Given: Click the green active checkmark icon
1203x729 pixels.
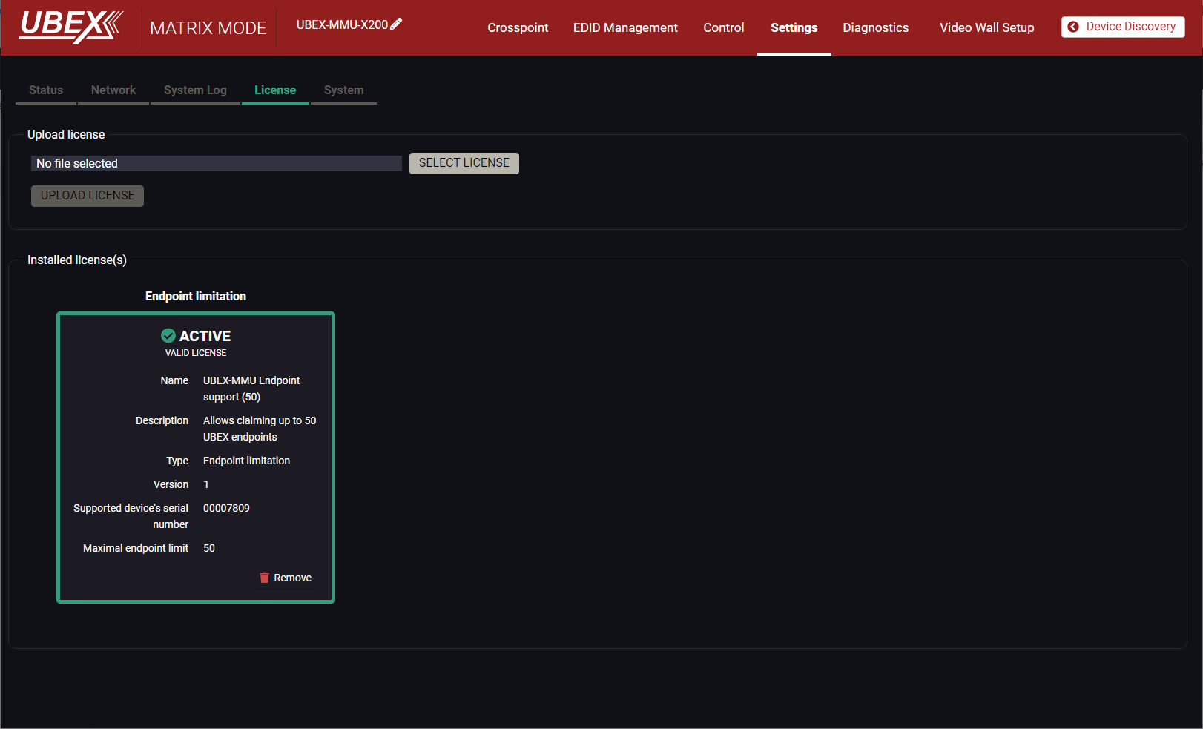Looking at the screenshot, I should pyautogui.click(x=168, y=336).
